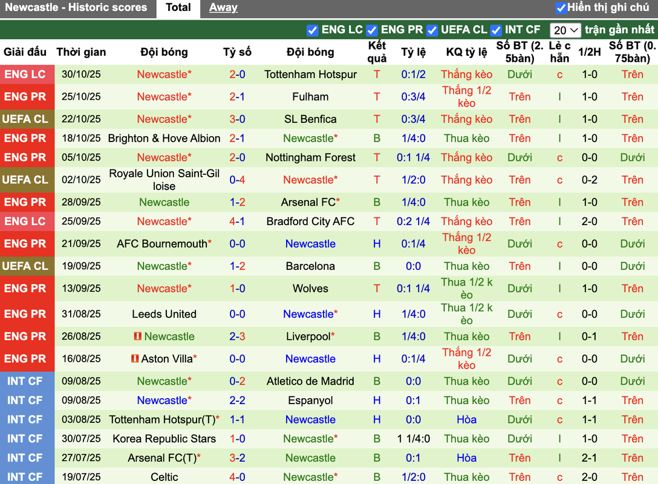
Task: Click Tottenham Hotspur in the 30/10/25 row
Action: (310, 74)
